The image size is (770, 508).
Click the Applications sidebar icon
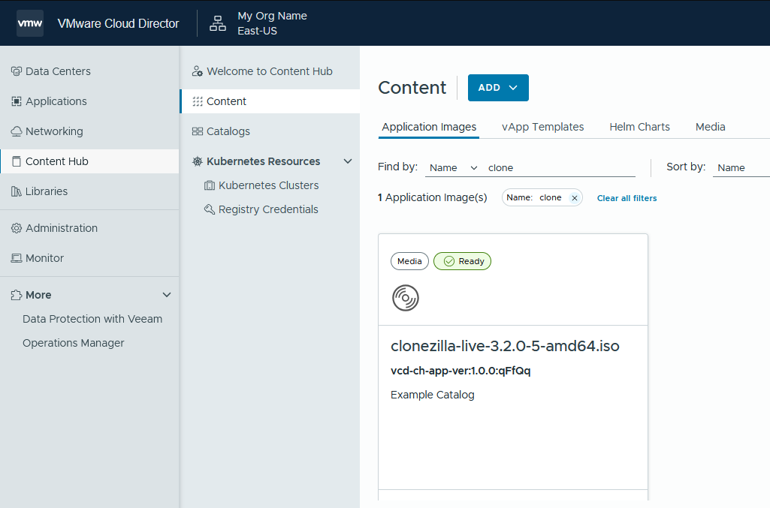point(17,101)
